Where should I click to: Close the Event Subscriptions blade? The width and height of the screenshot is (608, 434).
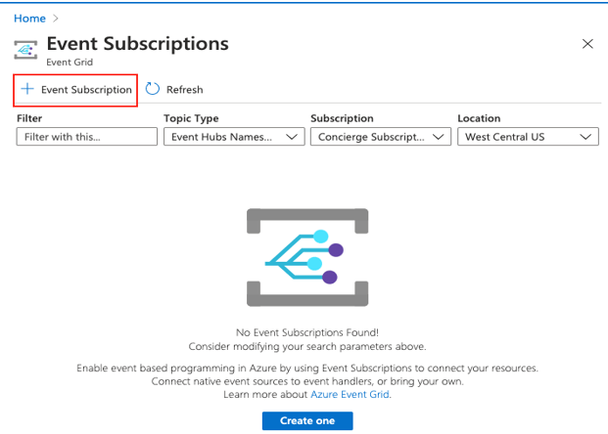click(587, 44)
